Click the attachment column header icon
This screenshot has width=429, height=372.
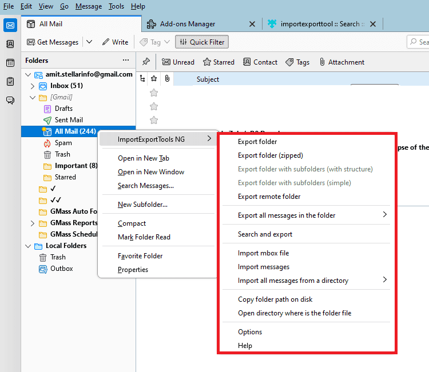pos(167,79)
